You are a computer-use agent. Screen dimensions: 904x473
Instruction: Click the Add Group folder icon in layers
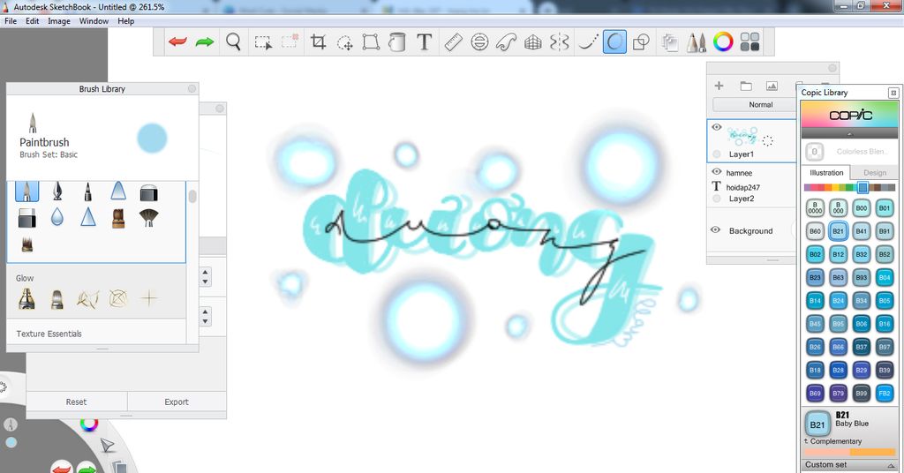pos(745,86)
